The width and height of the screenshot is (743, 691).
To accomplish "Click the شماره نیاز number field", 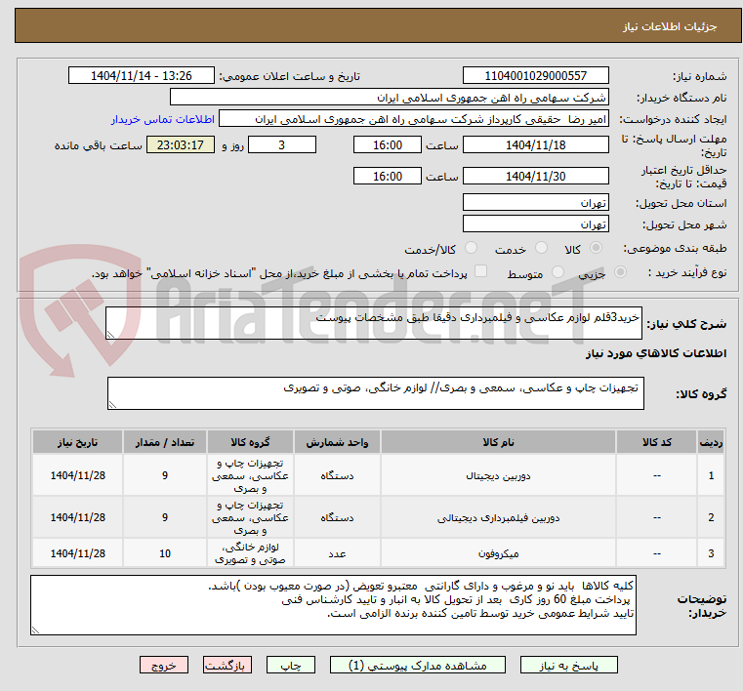I will [x=535, y=76].
